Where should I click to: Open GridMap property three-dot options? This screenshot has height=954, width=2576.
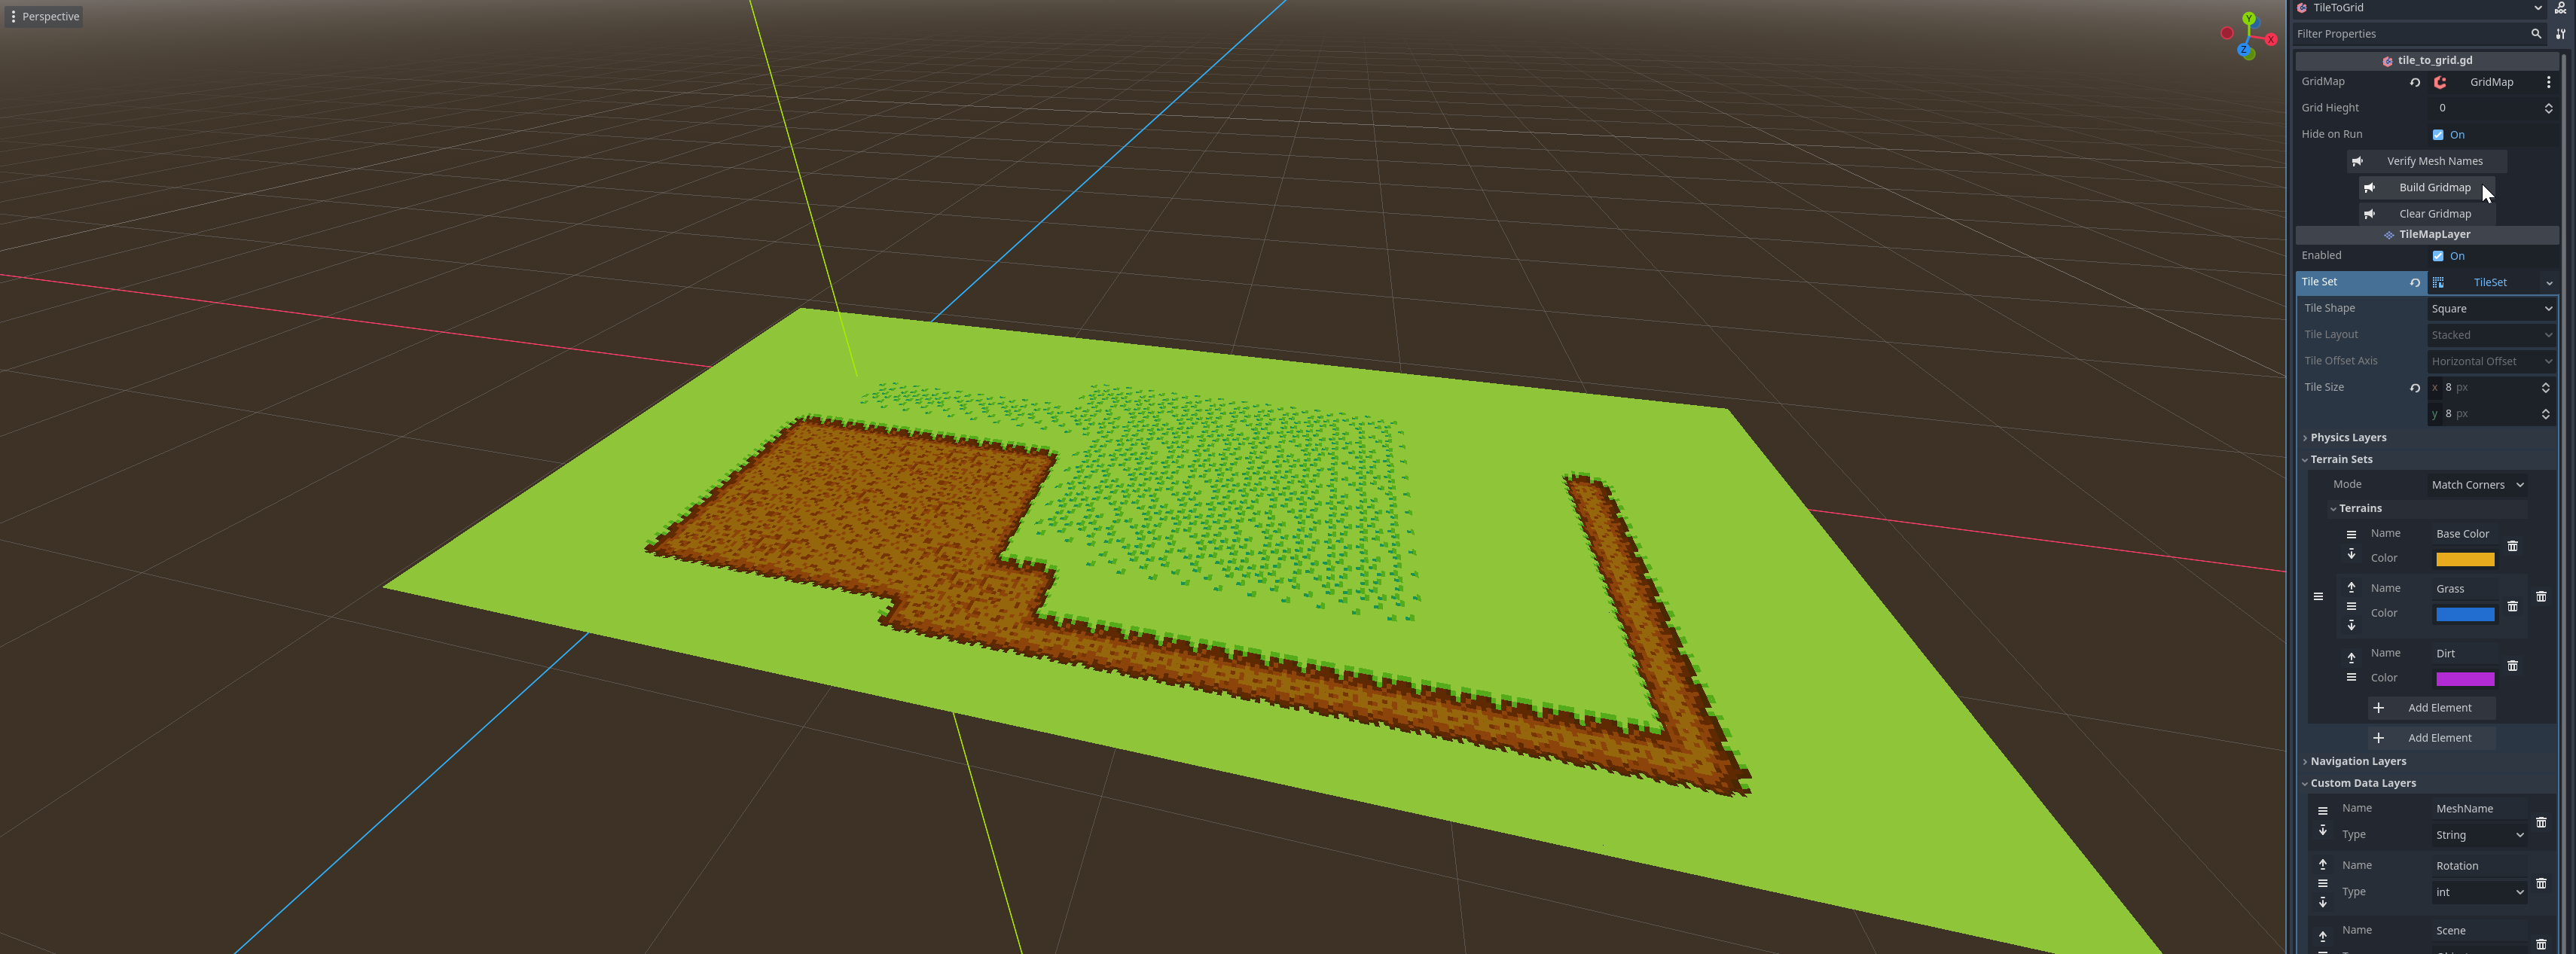click(2548, 82)
